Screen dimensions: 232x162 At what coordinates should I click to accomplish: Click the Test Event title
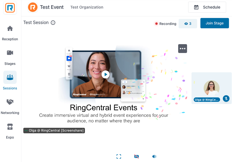(52, 7)
